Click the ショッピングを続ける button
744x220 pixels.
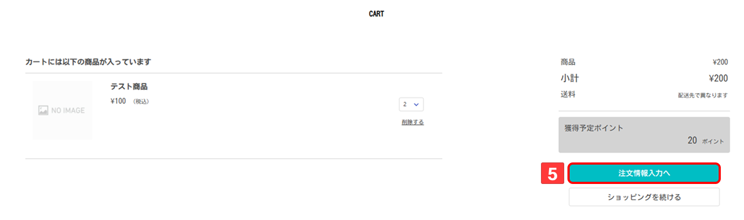(x=644, y=197)
